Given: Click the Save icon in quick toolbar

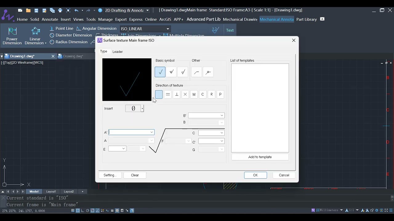Looking at the screenshot, I should tap(36, 10).
